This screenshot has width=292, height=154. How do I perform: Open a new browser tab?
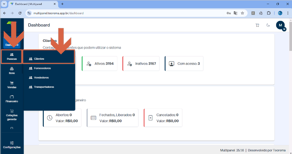(62, 4)
